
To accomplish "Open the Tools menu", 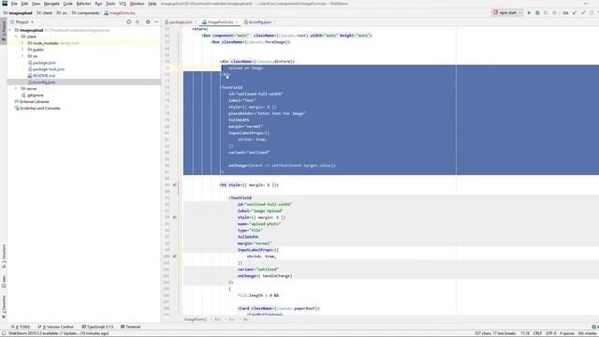I will [110, 4].
